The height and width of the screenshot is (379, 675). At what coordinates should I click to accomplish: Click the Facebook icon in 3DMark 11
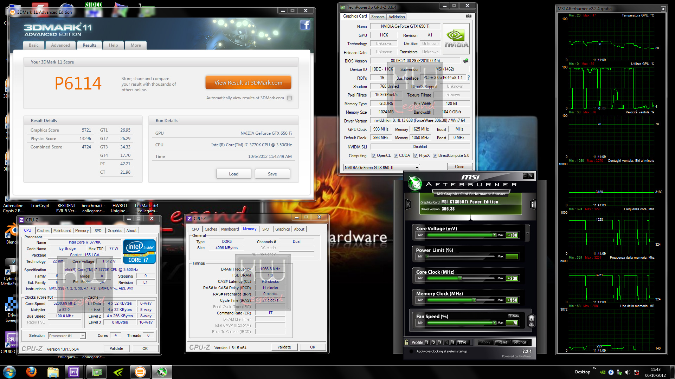point(305,25)
